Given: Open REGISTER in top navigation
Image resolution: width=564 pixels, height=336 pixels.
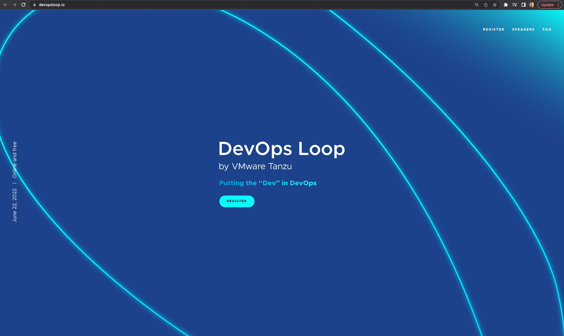Looking at the screenshot, I should 493,29.
